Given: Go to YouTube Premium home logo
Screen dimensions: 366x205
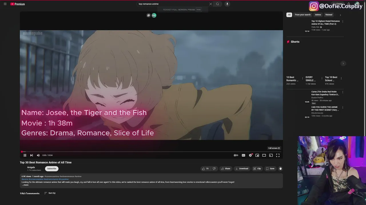Looking at the screenshot, I should (x=18, y=4).
